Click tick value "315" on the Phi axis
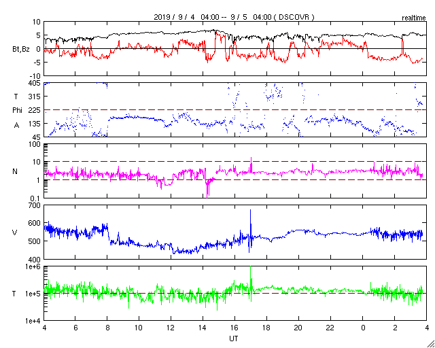 (35, 97)
